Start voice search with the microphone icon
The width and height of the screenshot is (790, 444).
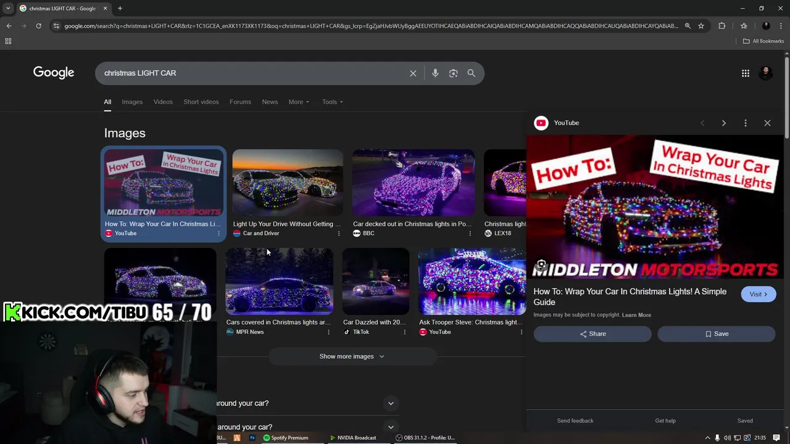(x=435, y=73)
